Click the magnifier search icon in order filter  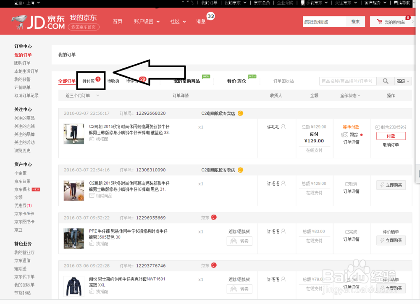tap(385, 81)
